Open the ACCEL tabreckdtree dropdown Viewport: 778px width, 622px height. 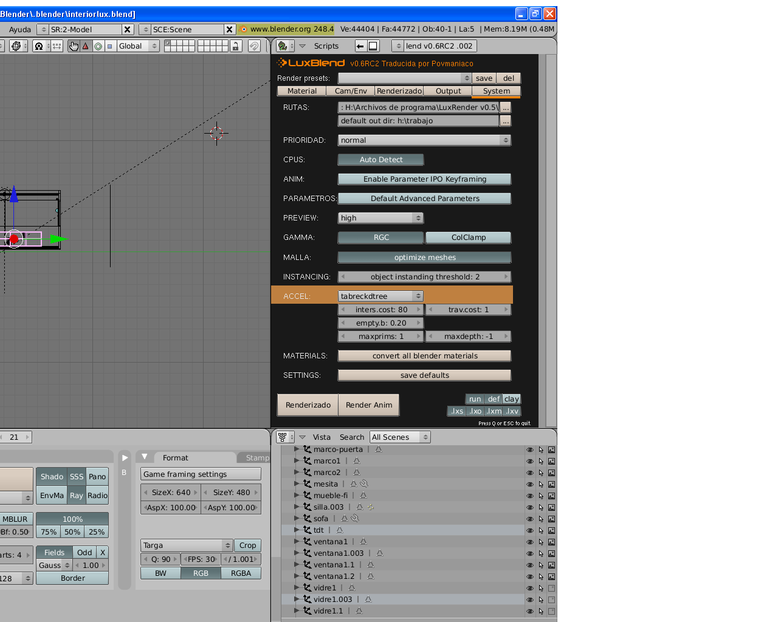(381, 296)
